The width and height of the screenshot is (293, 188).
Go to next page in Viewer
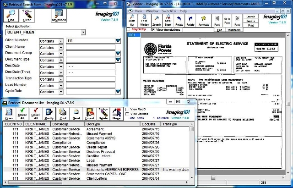coord(237,21)
